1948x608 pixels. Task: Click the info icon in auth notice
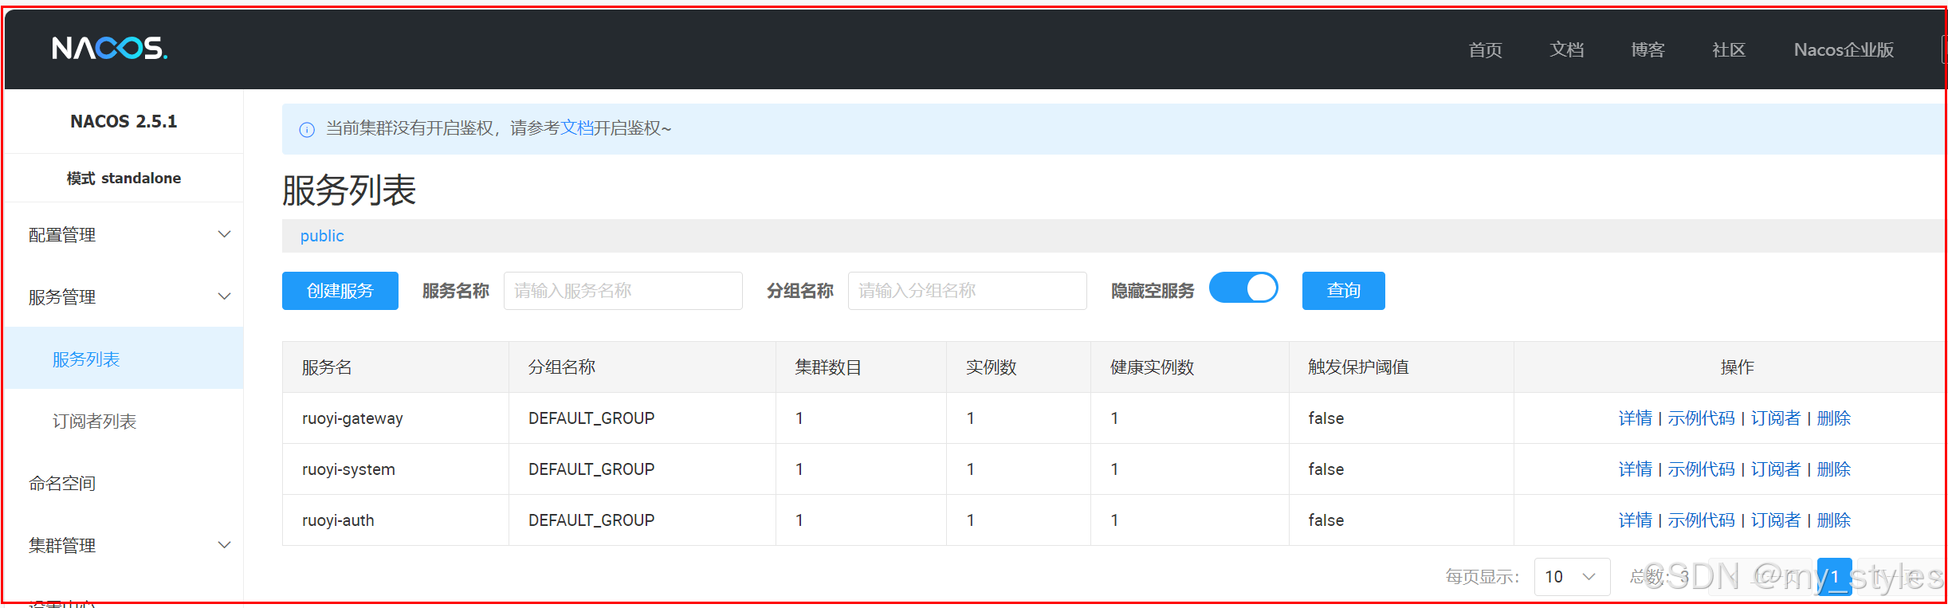tap(307, 129)
